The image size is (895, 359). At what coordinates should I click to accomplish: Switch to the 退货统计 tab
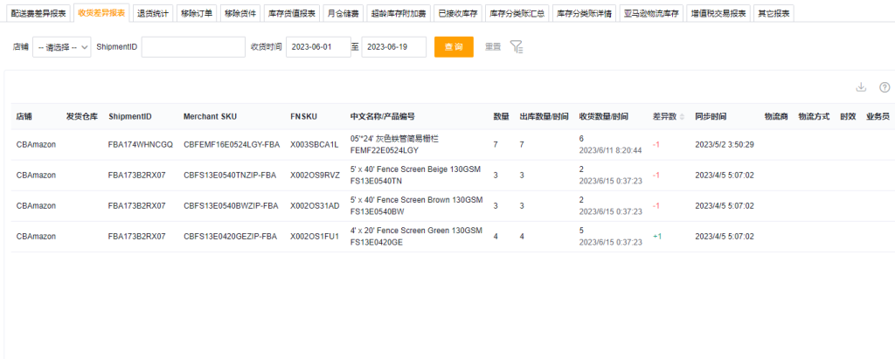154,13
